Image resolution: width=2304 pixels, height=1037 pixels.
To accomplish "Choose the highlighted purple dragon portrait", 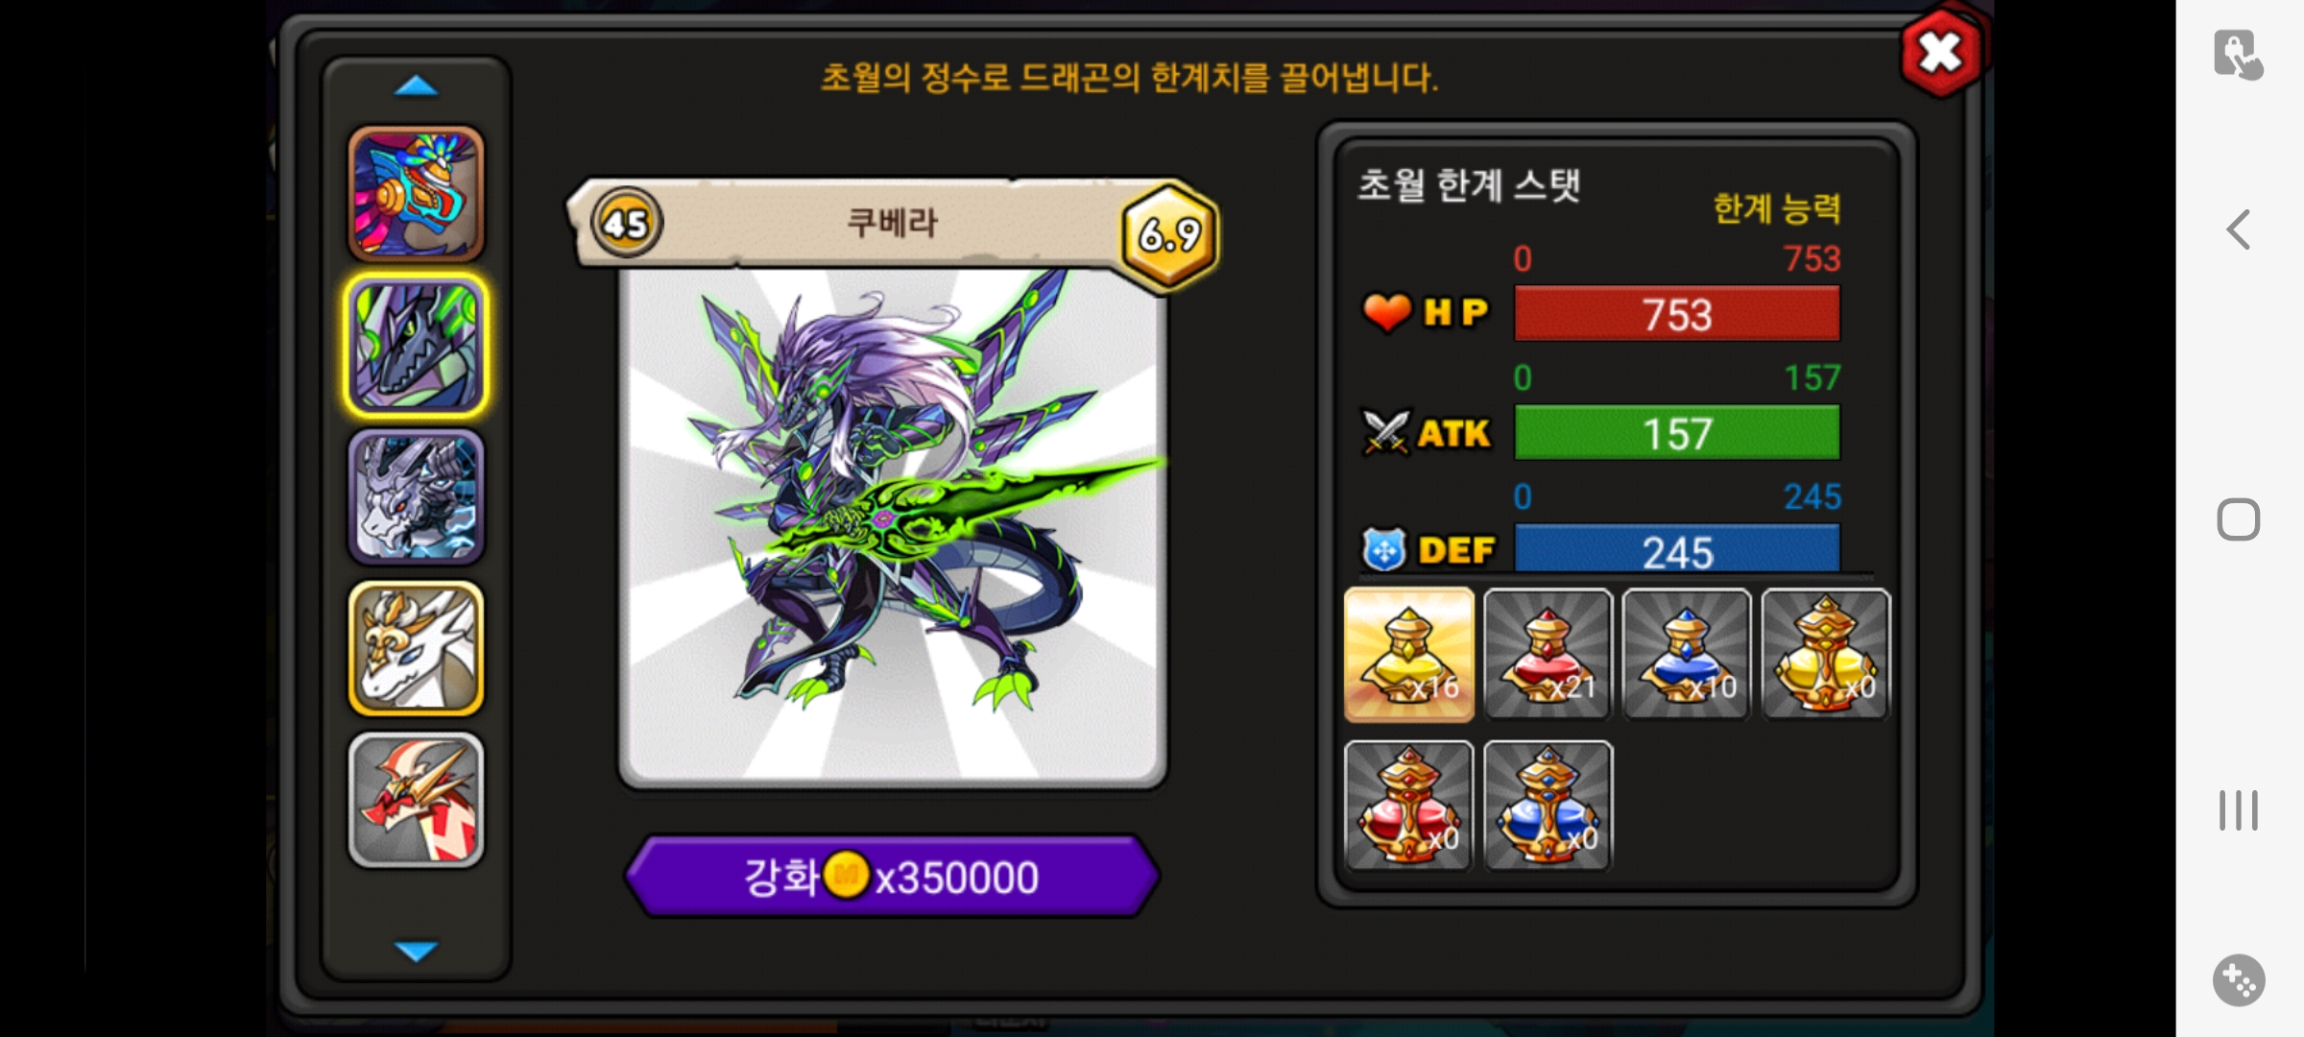I will 416,346.
